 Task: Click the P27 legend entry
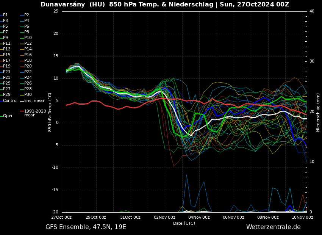7,89
